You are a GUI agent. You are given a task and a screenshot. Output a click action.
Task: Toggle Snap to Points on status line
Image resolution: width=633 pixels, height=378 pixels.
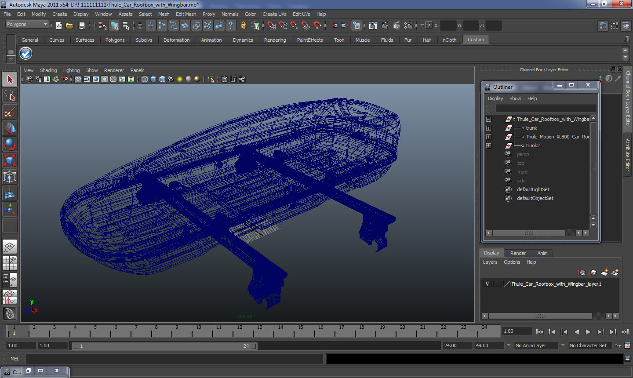pyautogui.click(x=295, y=25)
